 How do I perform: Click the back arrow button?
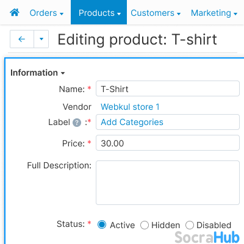[x=22, y=39]
